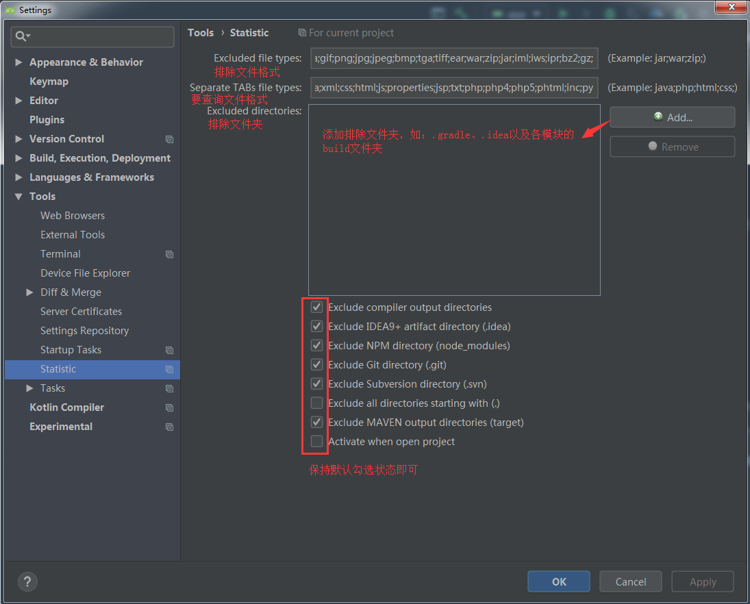Collapse the Tools tree node
Image resolution: width=750 pixels, height=604 pixels.
click(x=17, y=196)
